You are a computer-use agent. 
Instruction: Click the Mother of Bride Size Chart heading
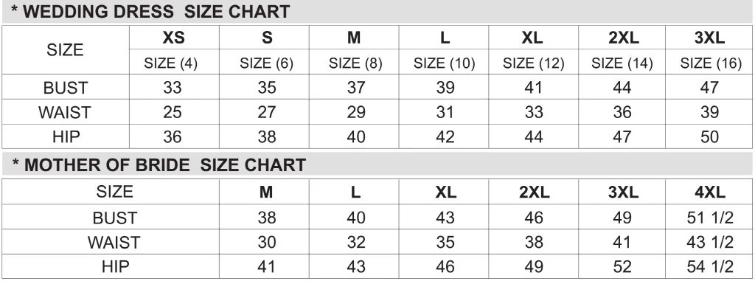pyautogui.click(x=159, y=165)
